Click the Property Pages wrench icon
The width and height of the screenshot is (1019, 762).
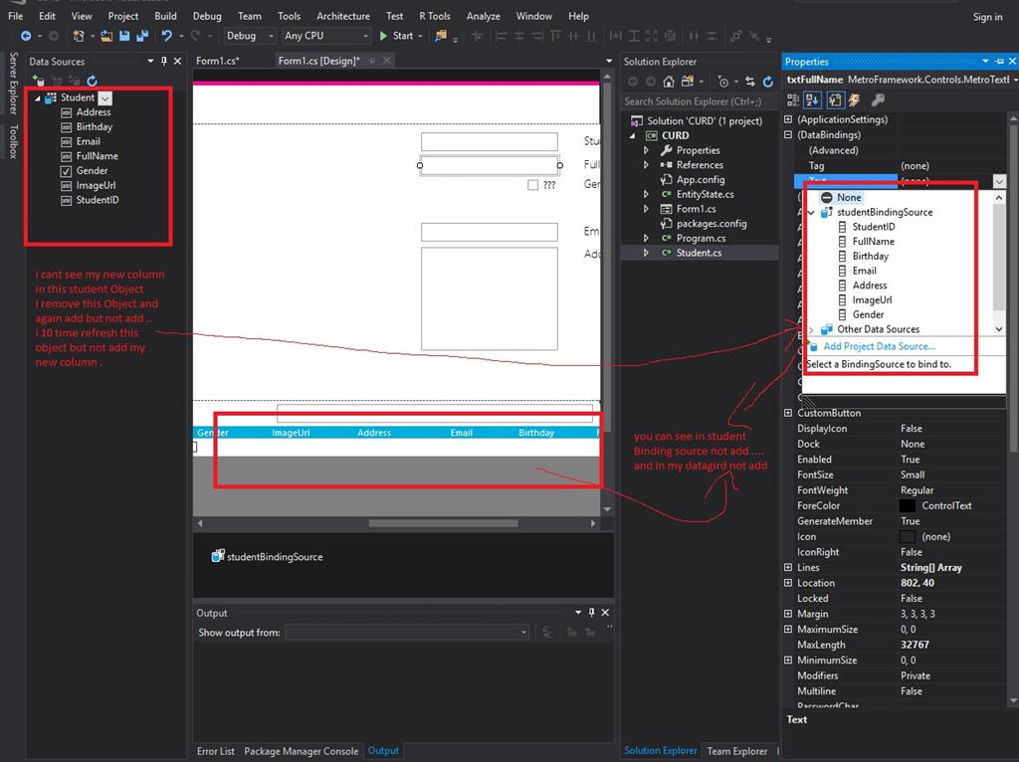point(878,99)
